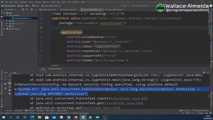Open project panel gear settings

[32, 10]
